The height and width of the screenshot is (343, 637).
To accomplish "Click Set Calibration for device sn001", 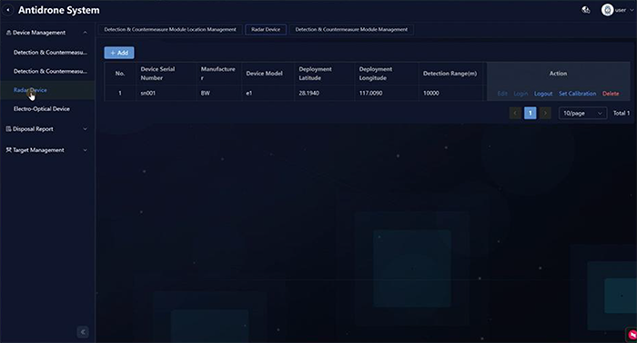I will coord(577,94).
